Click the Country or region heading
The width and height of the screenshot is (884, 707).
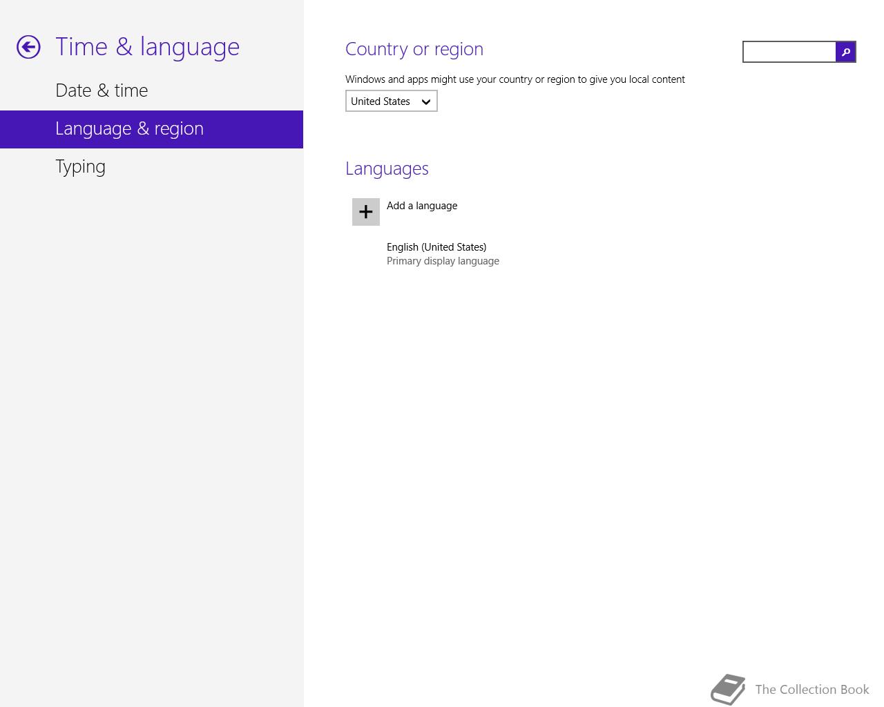coord(414,49)
